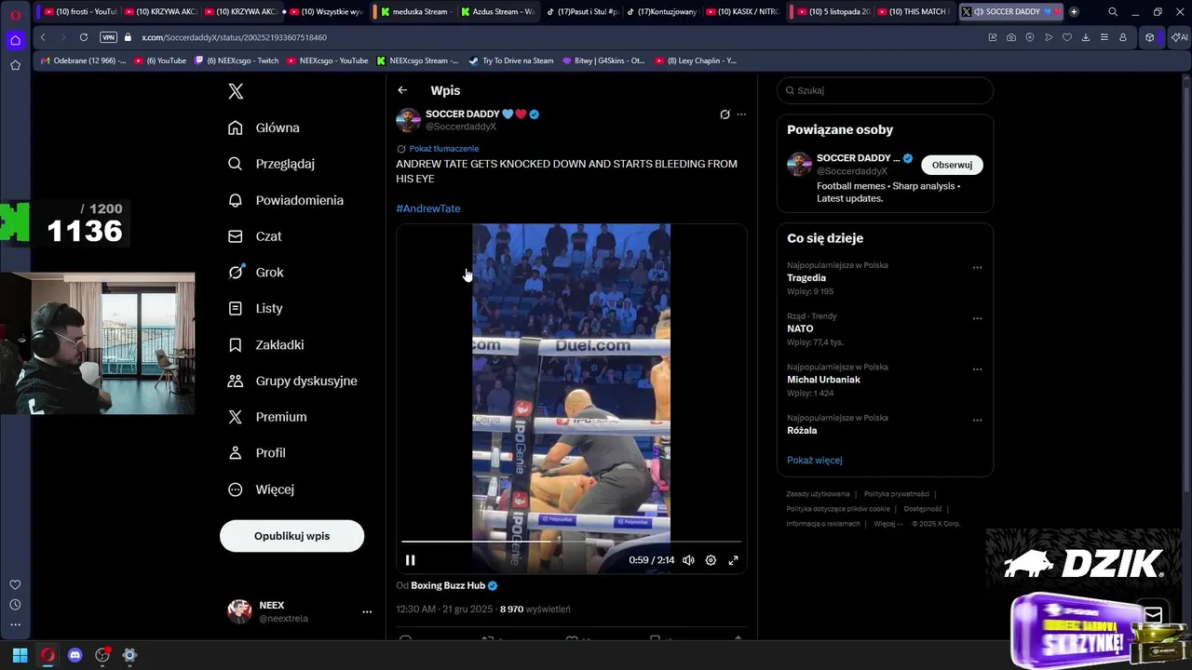Expand the Więcej sidebar menu
This screenshot has height=670, width=1192.
click(262, 489)
